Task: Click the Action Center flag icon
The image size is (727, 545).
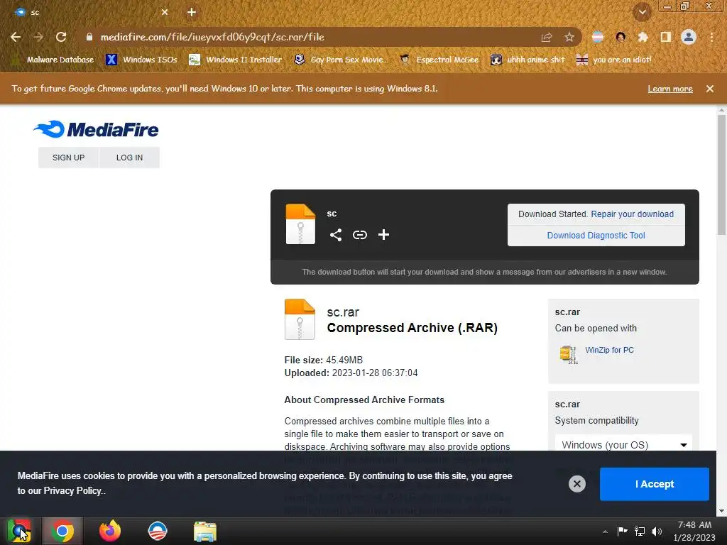Action: point(622,531)
